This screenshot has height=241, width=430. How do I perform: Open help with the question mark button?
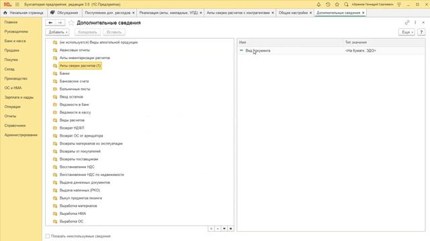point(421,32)
